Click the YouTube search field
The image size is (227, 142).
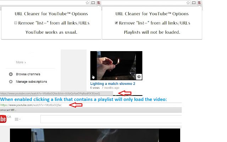point(111,119)
